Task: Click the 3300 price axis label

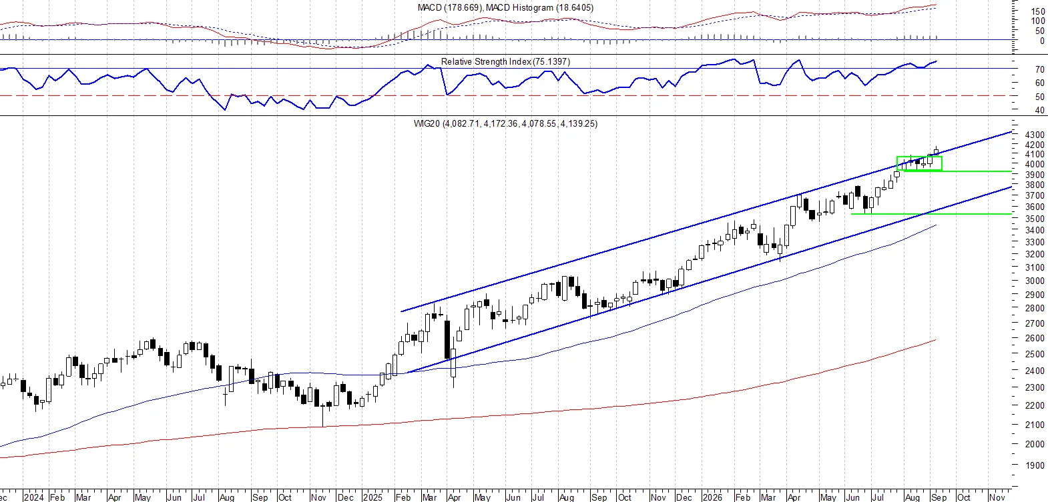Action: (1035, 243)
